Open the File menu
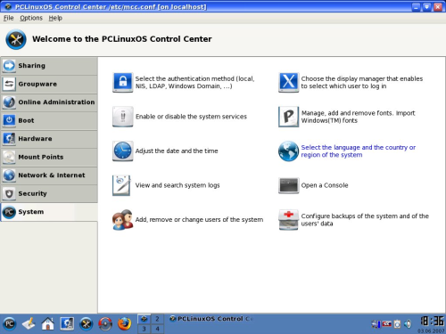This screenshot has height=334, width=446. click(8, 18)
